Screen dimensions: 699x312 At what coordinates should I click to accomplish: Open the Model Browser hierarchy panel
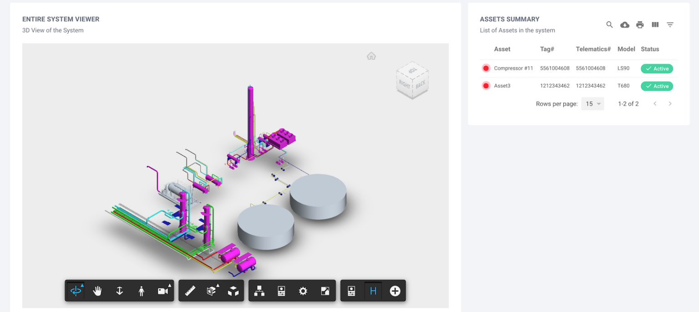tap(259, 291)
